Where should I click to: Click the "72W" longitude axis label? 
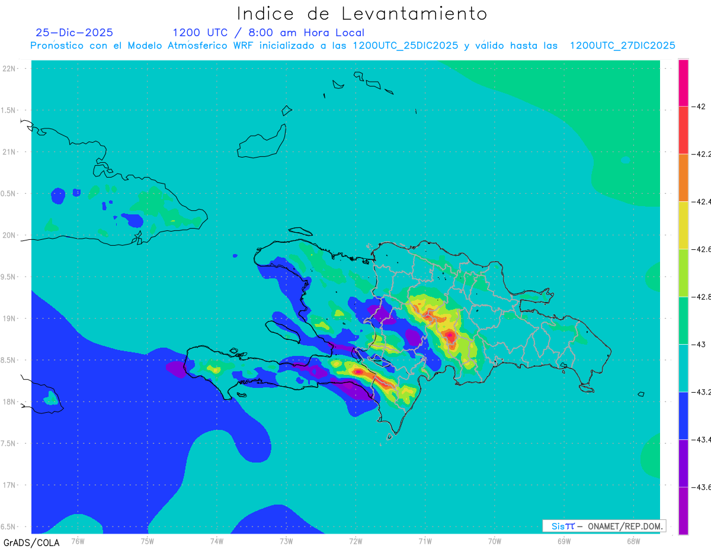(355, 541)
